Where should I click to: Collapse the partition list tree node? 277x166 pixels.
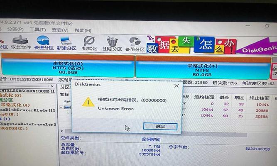tap(61, 107)
